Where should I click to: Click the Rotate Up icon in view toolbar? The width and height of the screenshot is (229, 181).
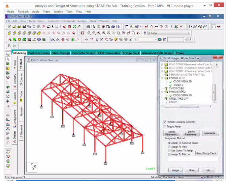[44, 33]
